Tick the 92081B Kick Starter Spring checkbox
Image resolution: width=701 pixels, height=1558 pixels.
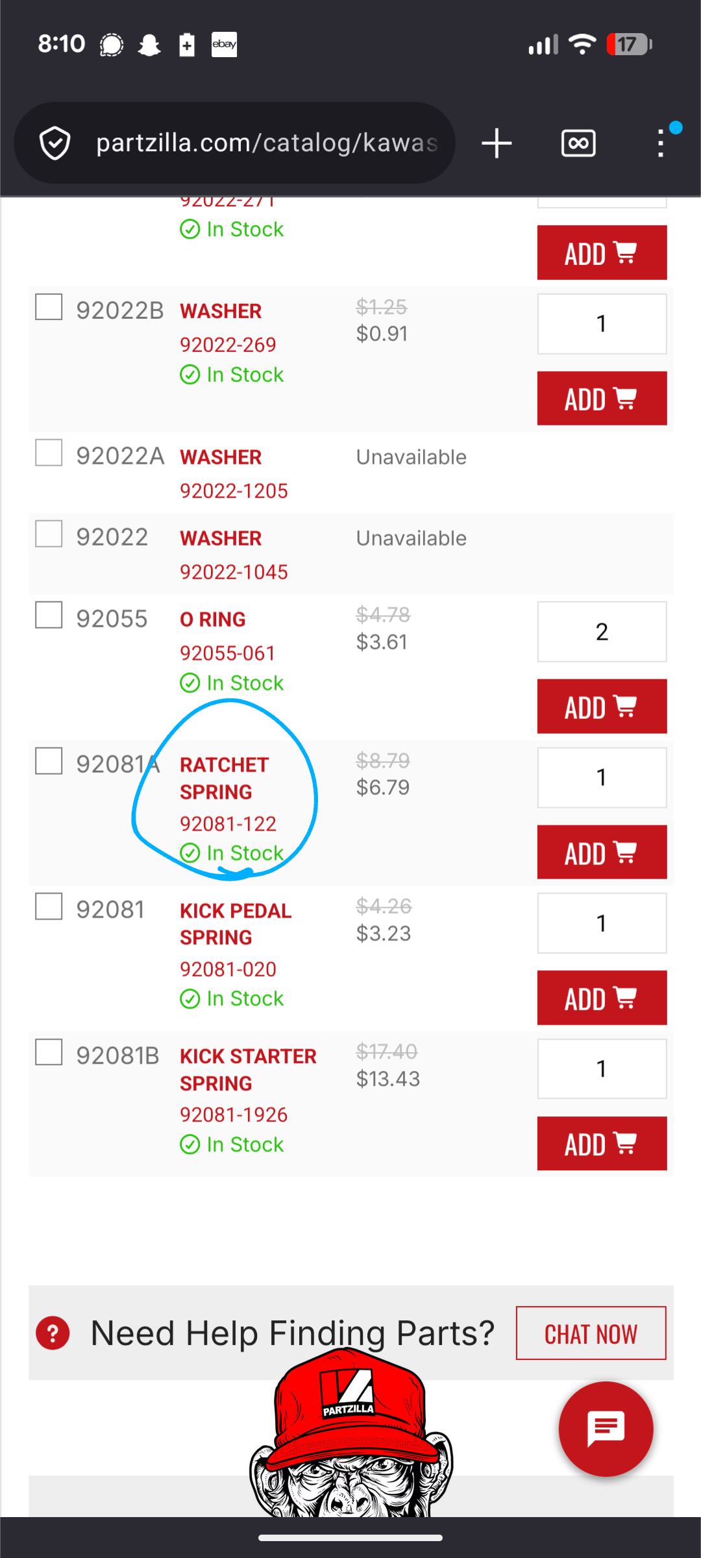pyautogui.click(x=49, y=1052)
